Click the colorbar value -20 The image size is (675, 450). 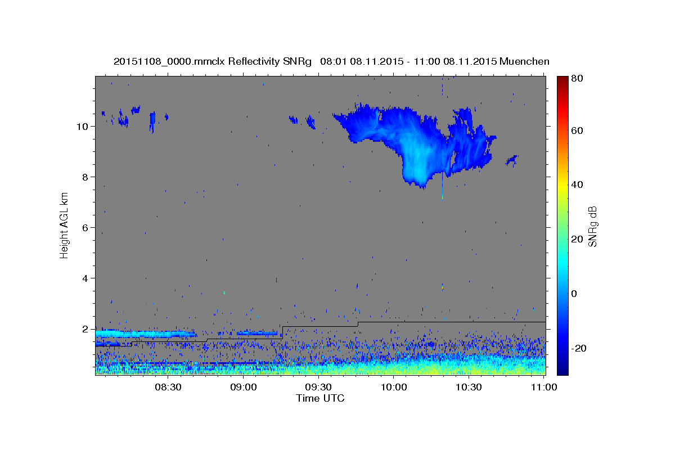(580, 348)
